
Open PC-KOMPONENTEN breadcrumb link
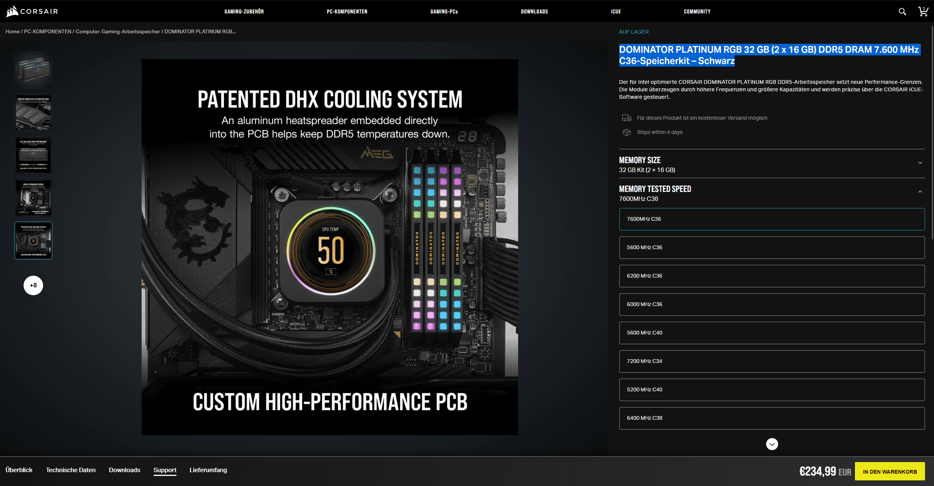(x=48, y=31)
